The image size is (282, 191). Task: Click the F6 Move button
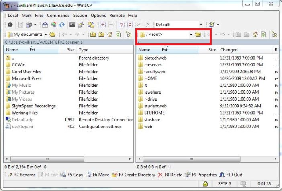[x=97, y=175]
